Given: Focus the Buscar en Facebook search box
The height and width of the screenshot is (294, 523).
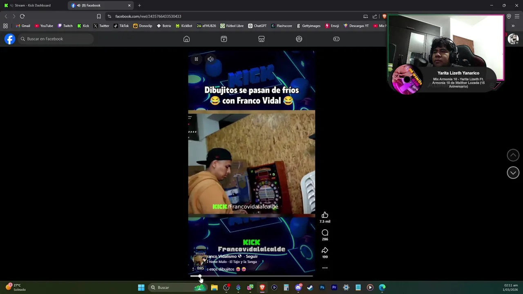Looking at the screenshot, I should point(56,39).
